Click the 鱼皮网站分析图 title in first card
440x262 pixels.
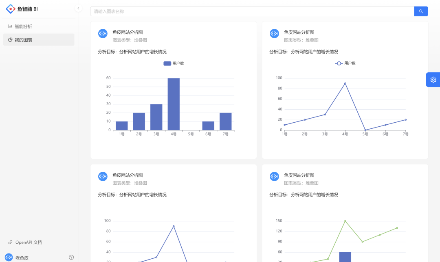[128, 32]
